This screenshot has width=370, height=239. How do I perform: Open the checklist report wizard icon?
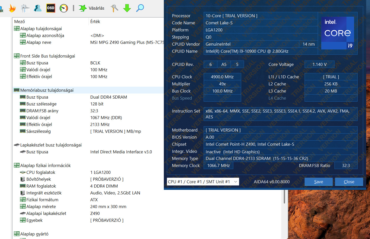pos(25,8)
